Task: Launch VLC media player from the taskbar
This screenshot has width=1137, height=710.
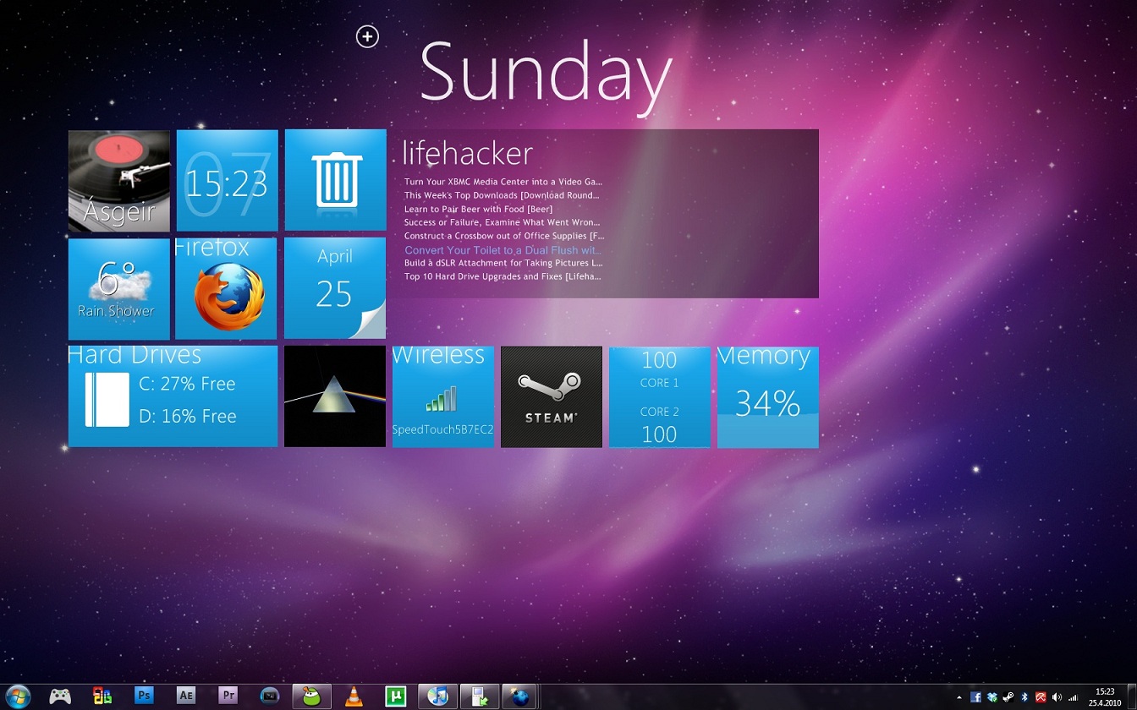Action: [353, 696]
